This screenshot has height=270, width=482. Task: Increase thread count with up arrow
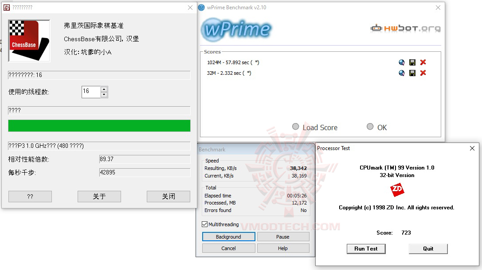pos(104,89)
